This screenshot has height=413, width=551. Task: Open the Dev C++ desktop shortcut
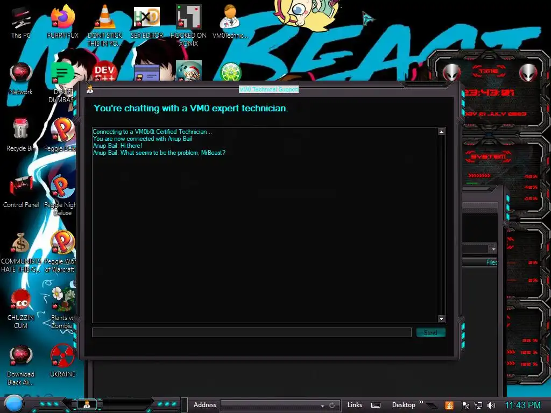tap(105, 72)
